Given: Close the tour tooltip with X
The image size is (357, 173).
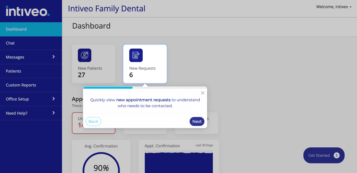Looking at the screenshot, I should click(x=202, y=93).
